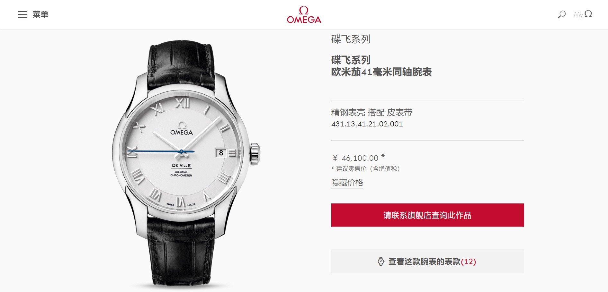
Task: Select the reference number 431.13.41.21.02.001
Action: (367, 124)
